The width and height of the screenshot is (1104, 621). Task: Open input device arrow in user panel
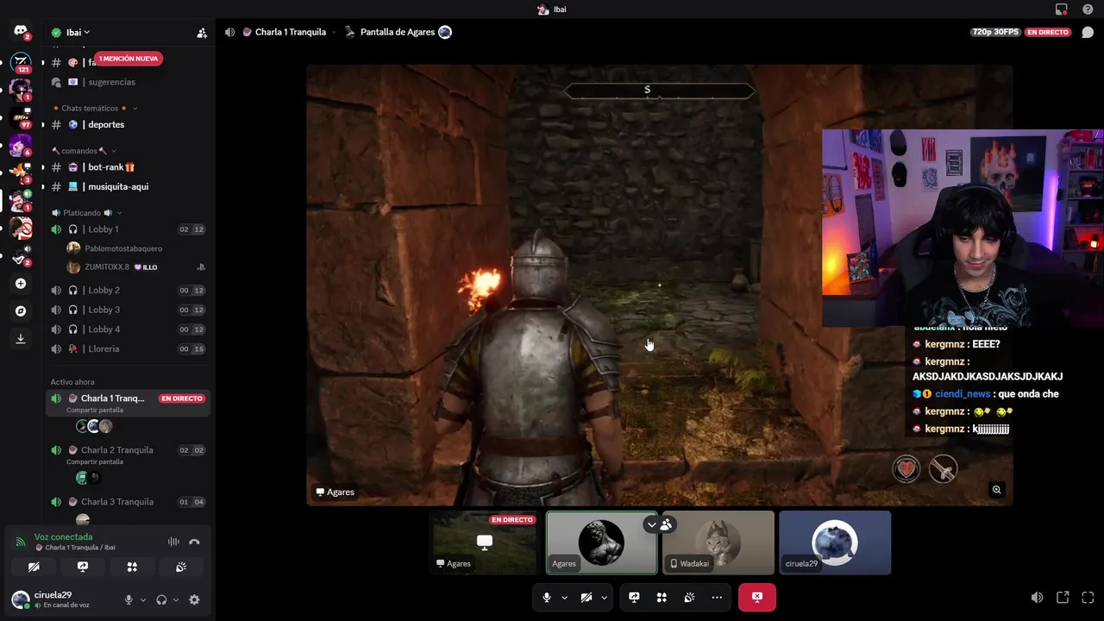(x=143, y=599)
